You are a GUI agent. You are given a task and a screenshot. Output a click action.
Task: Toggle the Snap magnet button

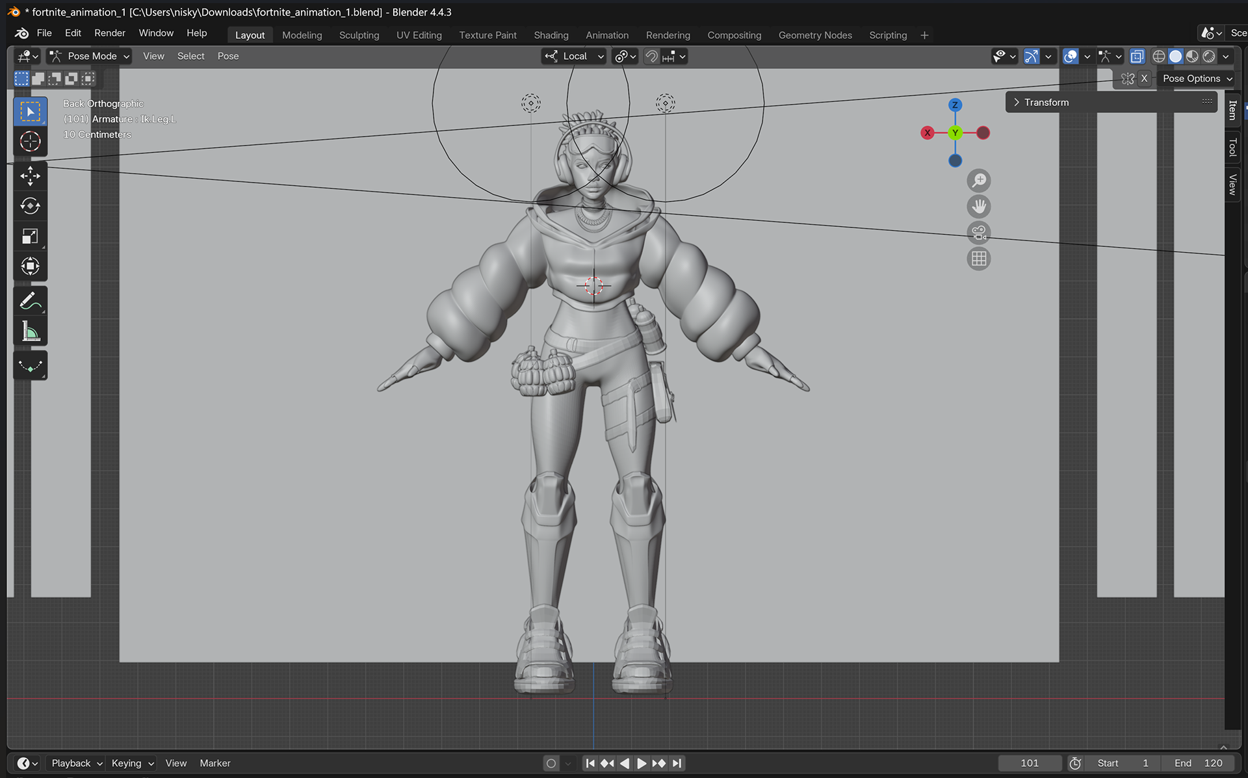[651, 57]
